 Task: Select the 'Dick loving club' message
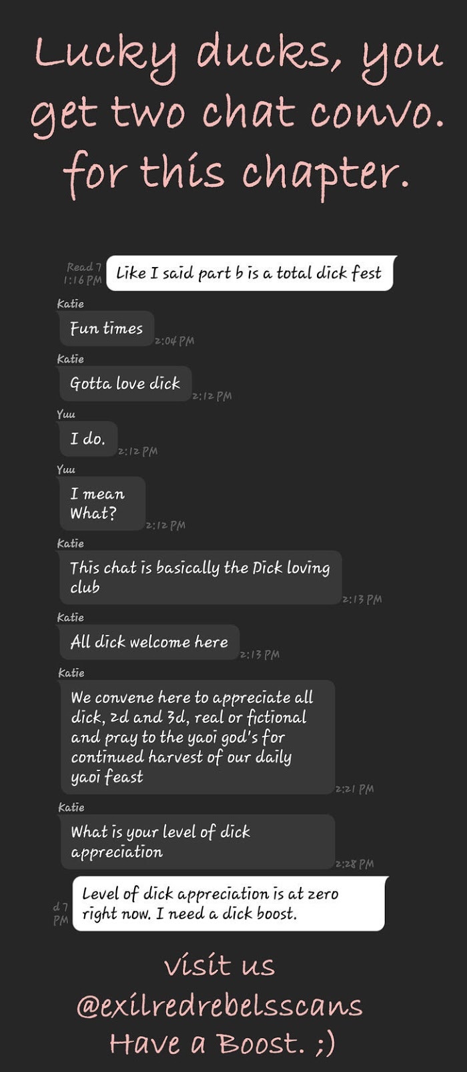(200, 577)
